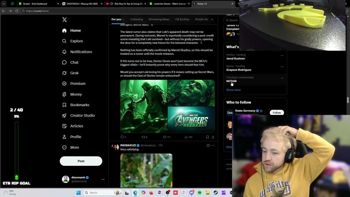Click the Microsoft Edge taskbar icon
350x197 pixels.
[x=135, y=193]
